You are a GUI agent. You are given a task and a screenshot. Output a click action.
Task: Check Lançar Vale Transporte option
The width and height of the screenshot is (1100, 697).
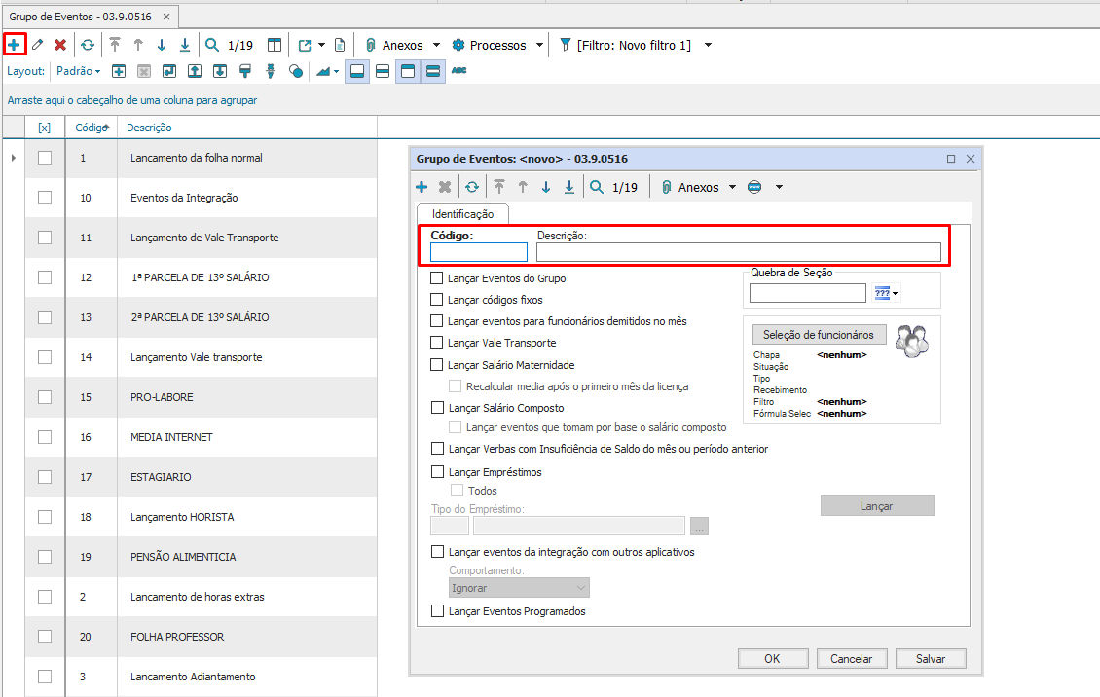(436, 343)
